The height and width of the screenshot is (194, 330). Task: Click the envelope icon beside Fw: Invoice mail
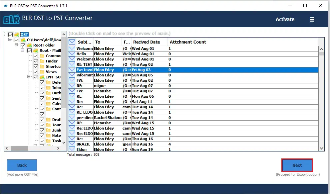71,70
